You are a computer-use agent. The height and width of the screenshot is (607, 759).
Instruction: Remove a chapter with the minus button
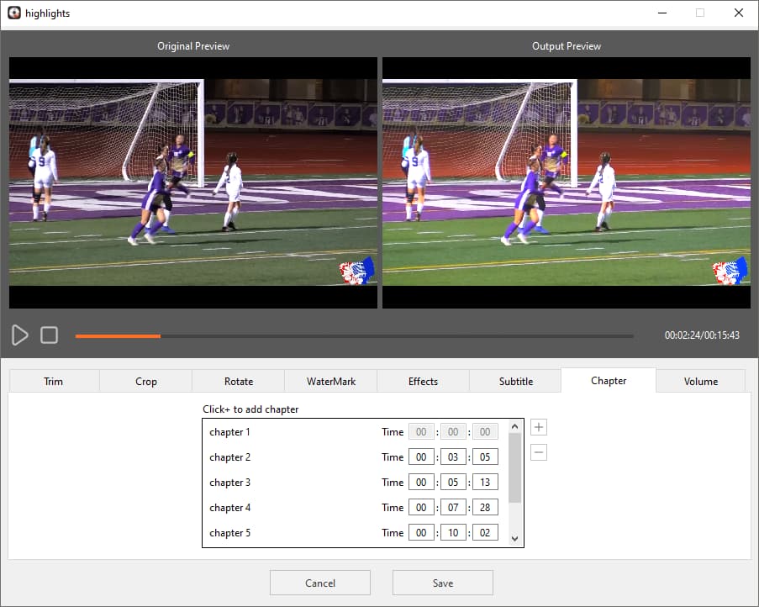[538, 452]
